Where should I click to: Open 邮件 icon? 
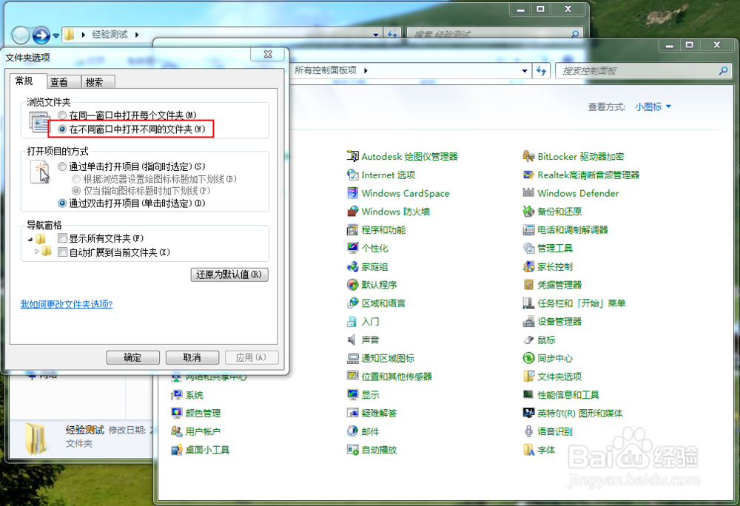coord(352,431)
